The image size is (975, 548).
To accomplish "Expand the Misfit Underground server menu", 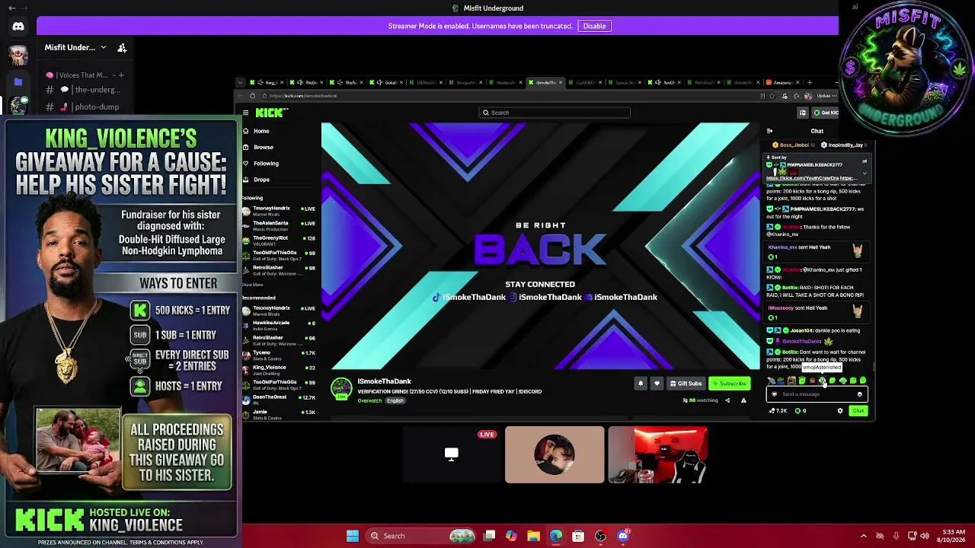I will (103, 47).
